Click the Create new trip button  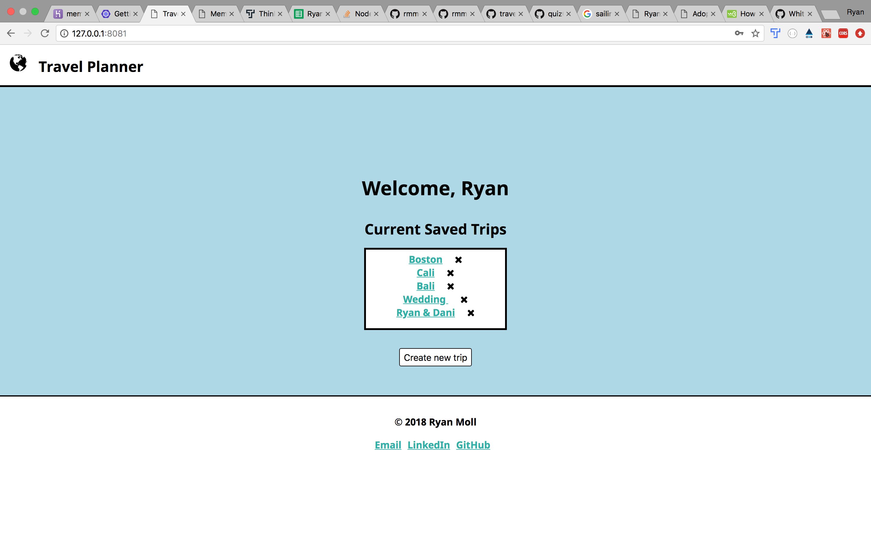[x=435, y=357]
